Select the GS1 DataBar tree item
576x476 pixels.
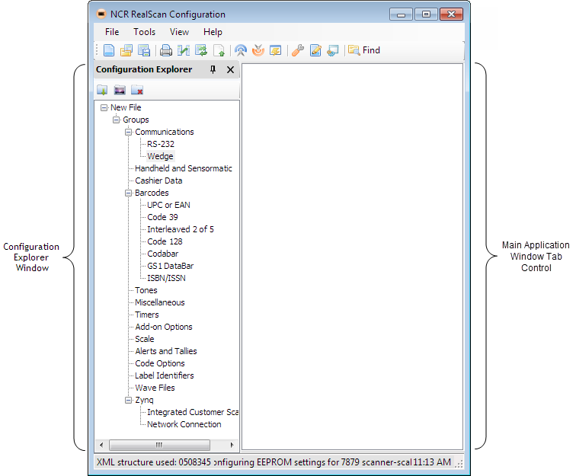click(170, 266)
